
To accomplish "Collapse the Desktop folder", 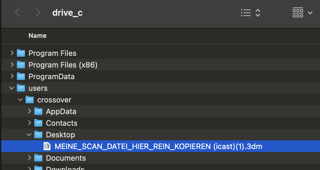I will 29,134.
